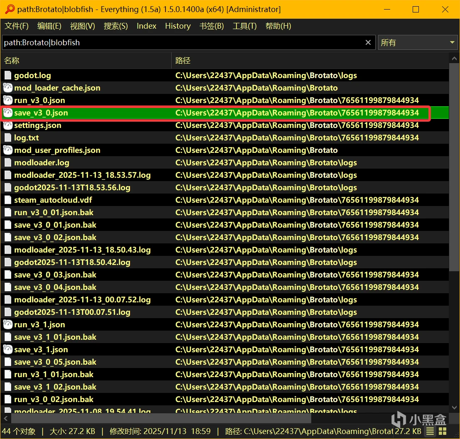Select the file name run_v3_0_02.json.bak
The width and height of the screenshot is (460, 439).
click(x=54, y=400)
